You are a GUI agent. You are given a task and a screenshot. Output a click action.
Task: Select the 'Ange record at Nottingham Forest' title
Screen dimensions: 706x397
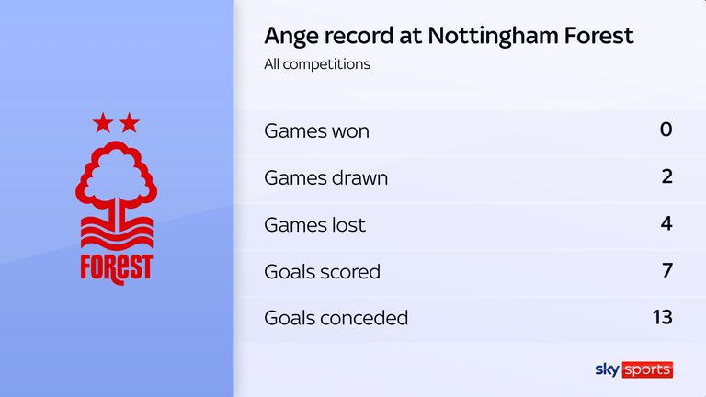click(x=449, y=36)
